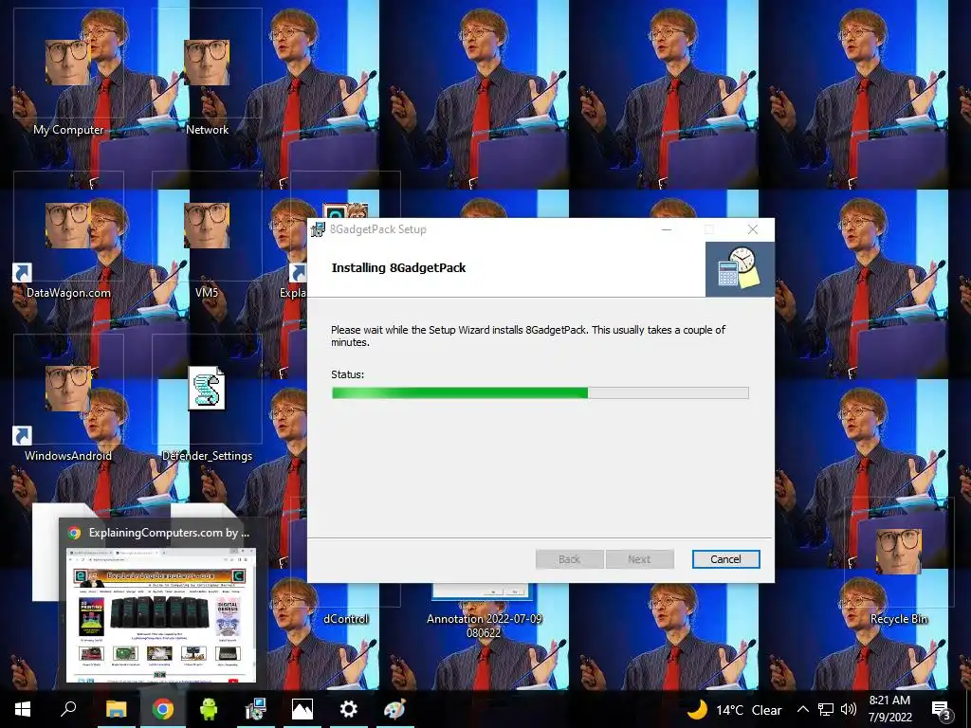The image size is (971, 728).
Task: Close the 8GadgetPack Setup window
Action: tap(752, 229)
